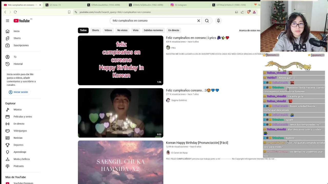Click the Acerca de estos resultados link
Viewport: 328px width, 184px height.
(x=250, y=30)
